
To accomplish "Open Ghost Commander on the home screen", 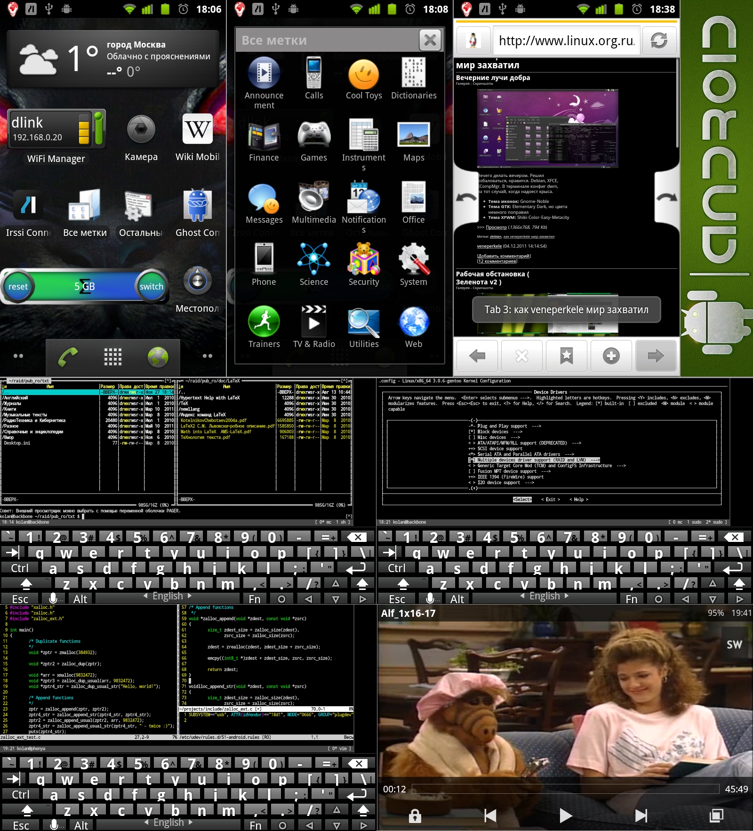I will click(197, 205).
